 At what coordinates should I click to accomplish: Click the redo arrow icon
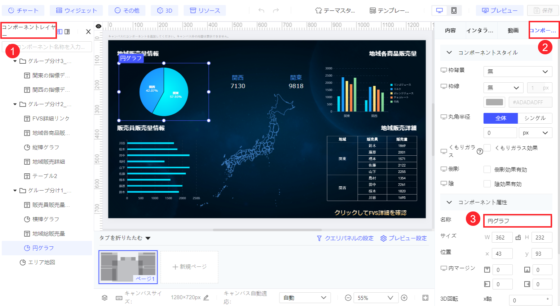point(276,10)
